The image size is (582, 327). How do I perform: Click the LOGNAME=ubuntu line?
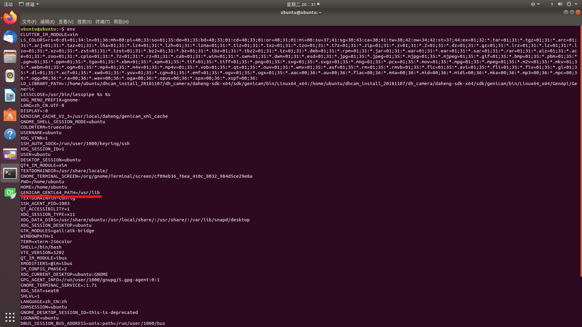(x=40, y=318)
